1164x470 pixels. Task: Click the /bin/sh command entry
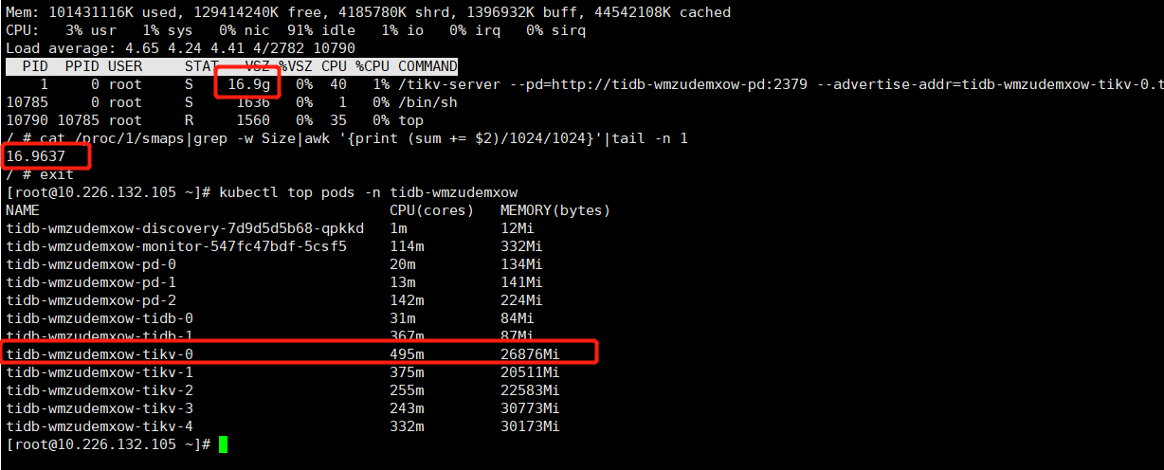(x=427, y=102)
